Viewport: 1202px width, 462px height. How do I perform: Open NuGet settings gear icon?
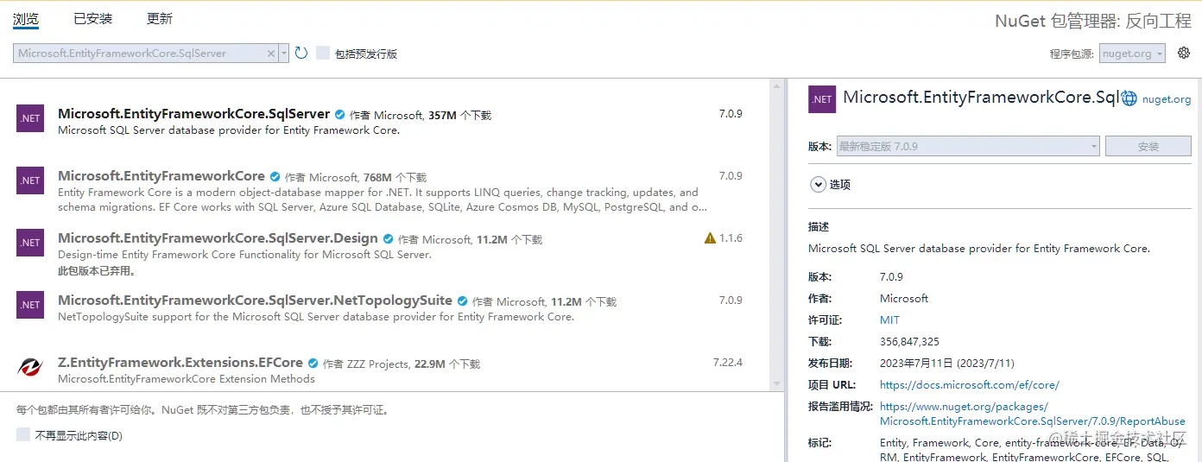coord(1184,53)
